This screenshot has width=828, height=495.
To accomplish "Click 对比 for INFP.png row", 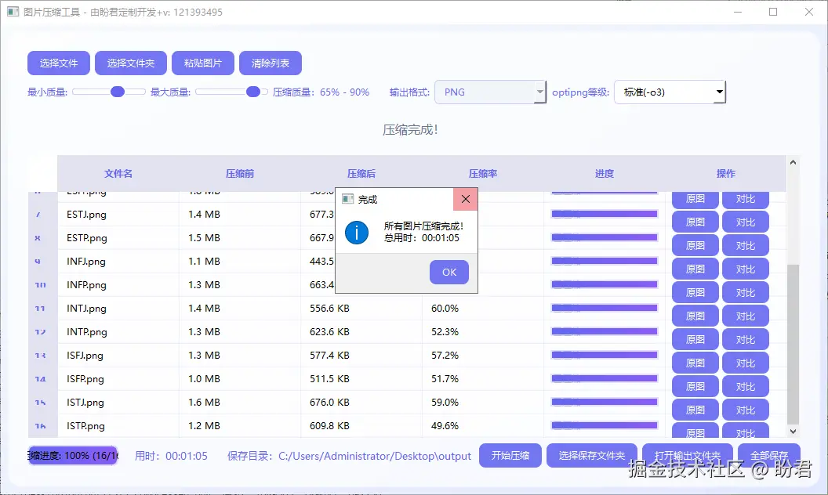I will 745,292.
